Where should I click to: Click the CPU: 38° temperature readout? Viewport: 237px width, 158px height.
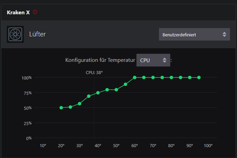94,73
